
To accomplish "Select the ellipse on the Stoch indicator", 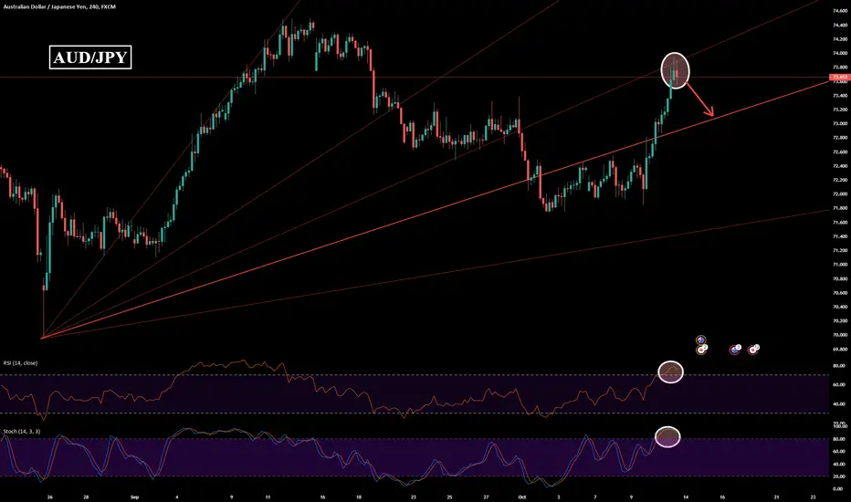I will (x=667, y=437).
